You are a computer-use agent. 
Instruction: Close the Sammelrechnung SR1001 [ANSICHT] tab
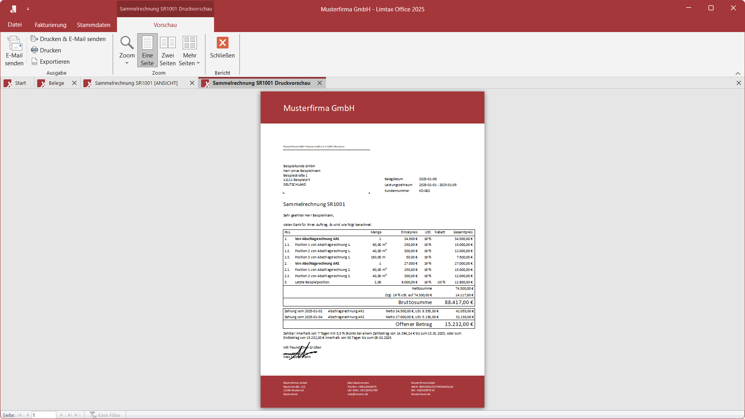(x=192, y=83)
